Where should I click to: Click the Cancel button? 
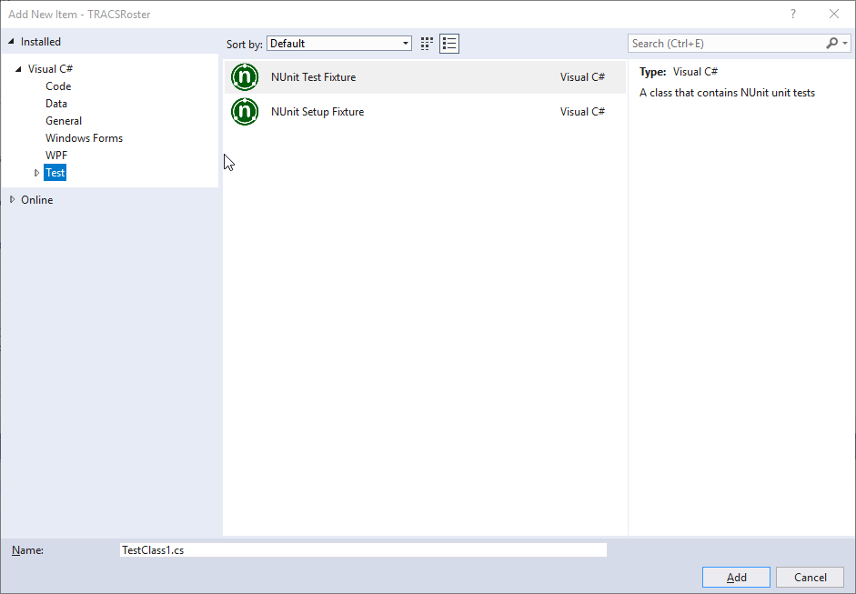[x=811, y=577]
